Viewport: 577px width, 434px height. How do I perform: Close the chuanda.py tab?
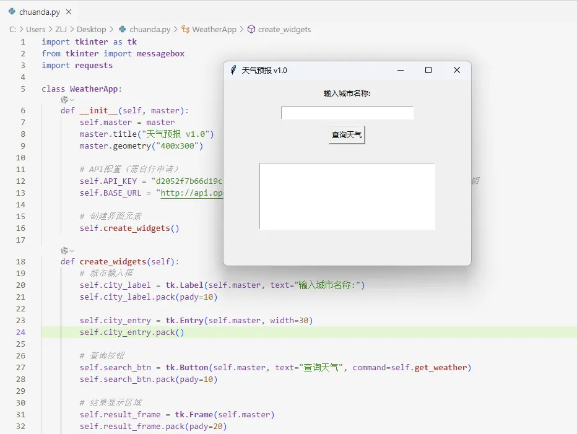69,12
